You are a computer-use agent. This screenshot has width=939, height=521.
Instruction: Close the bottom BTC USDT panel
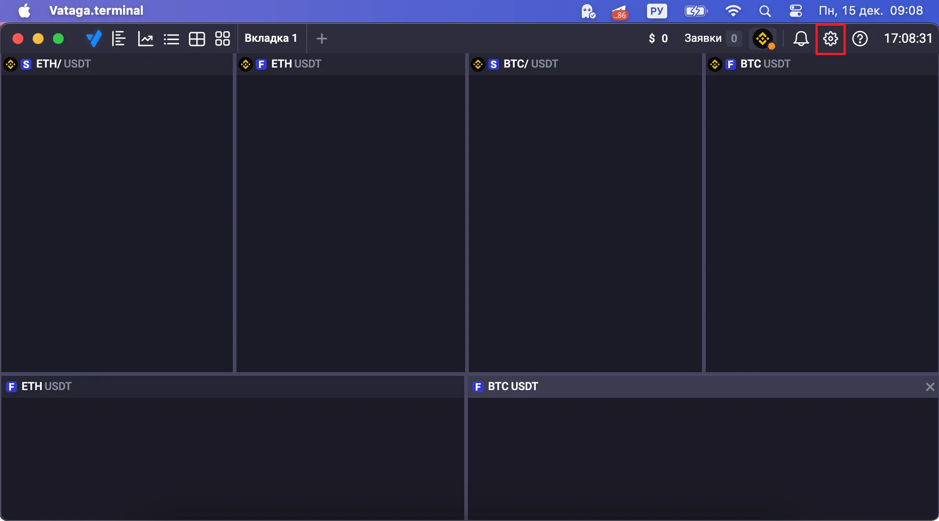(930, 387)
